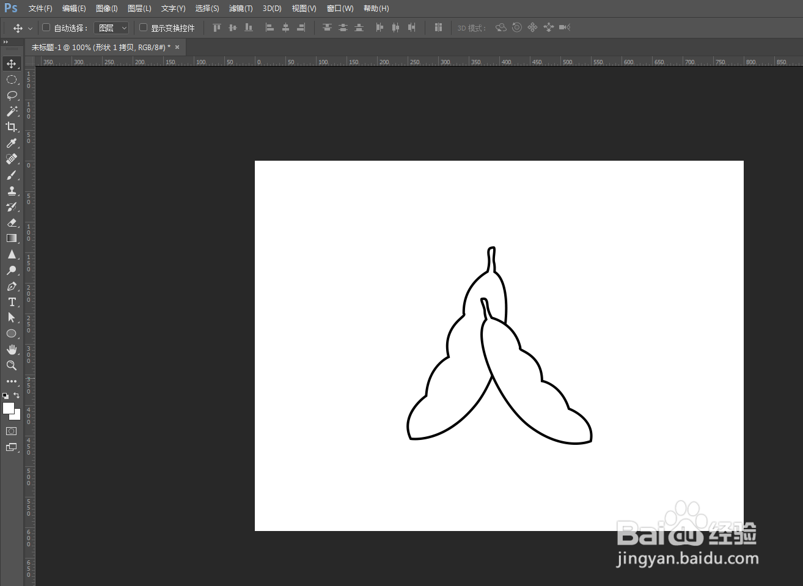
Task: Change the screen mode
Action: (12, 447)
